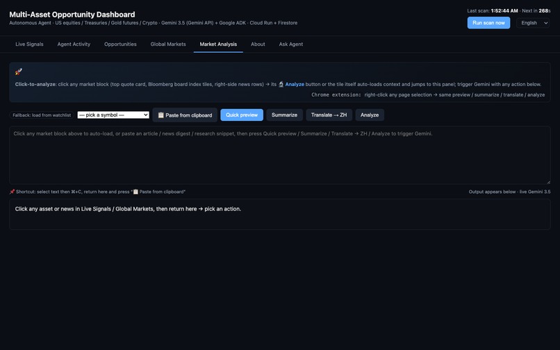This screenshot has width=560, height=350.
Task: Go to the Global Markets tab
Action: point(168,44)
